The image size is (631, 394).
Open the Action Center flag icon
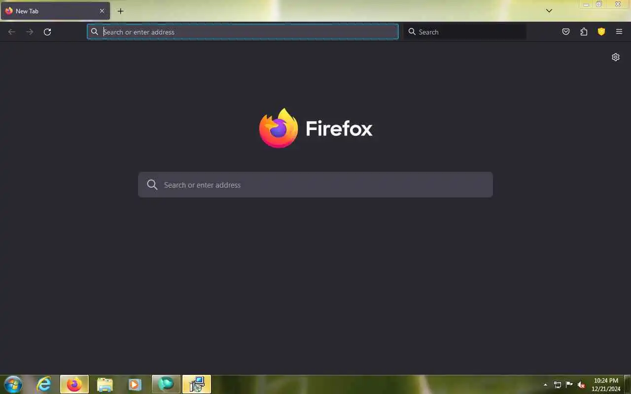[x=569, y=385]
